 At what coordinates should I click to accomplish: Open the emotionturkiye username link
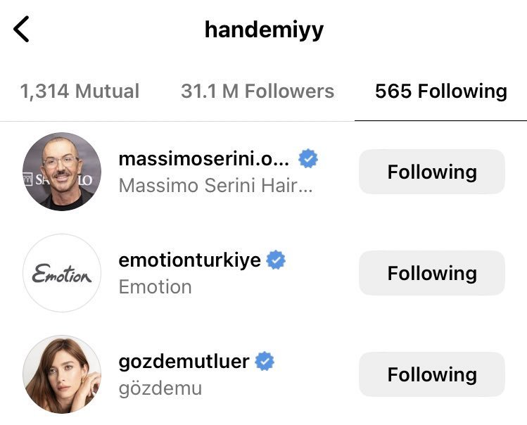tap(189, 260)
